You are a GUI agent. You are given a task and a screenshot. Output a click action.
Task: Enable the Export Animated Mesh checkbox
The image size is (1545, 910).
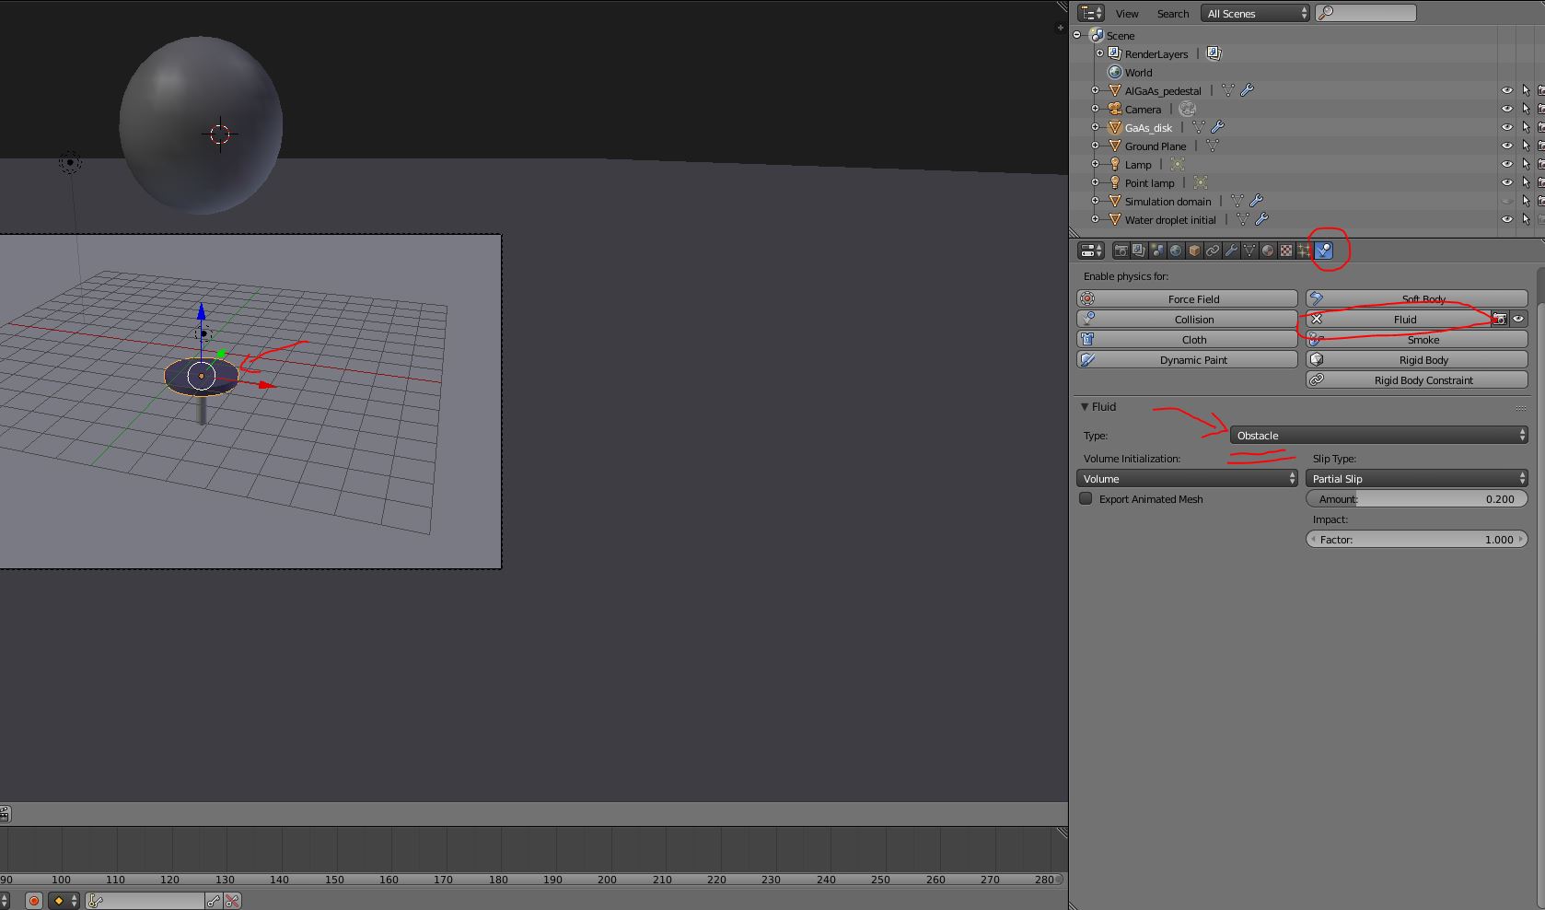pyautogui.click(x=1086, y=498)
